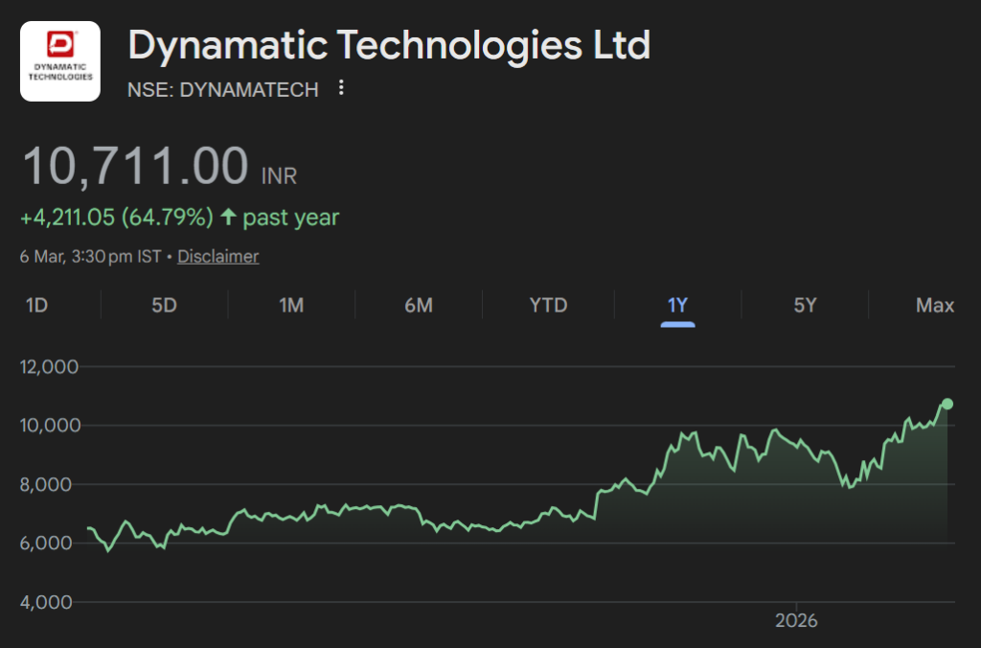Click the Dynamatic Technologies company logo
The height and width of the screenshot is (648, 981).
coord(59,60)
